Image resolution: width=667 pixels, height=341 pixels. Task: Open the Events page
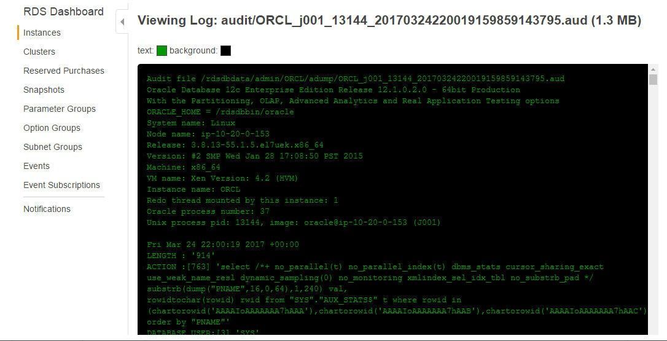click(37, 166)
